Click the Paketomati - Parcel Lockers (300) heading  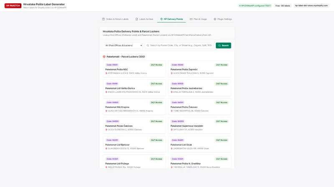(x=126, y=57)
